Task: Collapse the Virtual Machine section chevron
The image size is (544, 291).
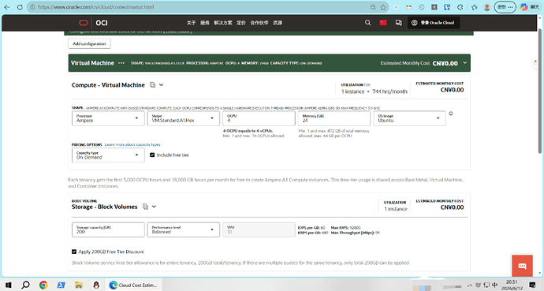Action: tap(465, 63)
